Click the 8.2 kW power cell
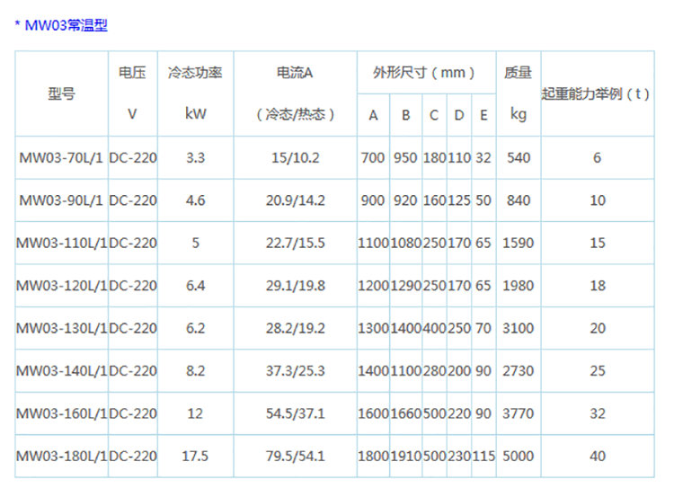674x488 pixels. [195, 370]
